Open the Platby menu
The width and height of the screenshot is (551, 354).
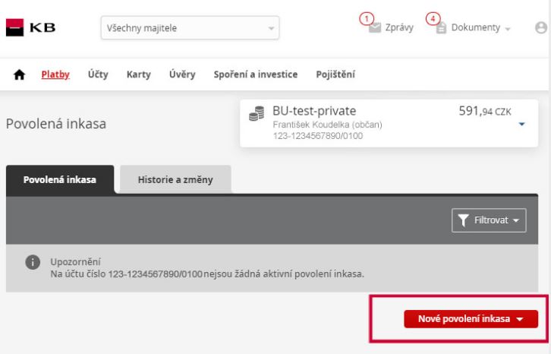tap(55, 74)
